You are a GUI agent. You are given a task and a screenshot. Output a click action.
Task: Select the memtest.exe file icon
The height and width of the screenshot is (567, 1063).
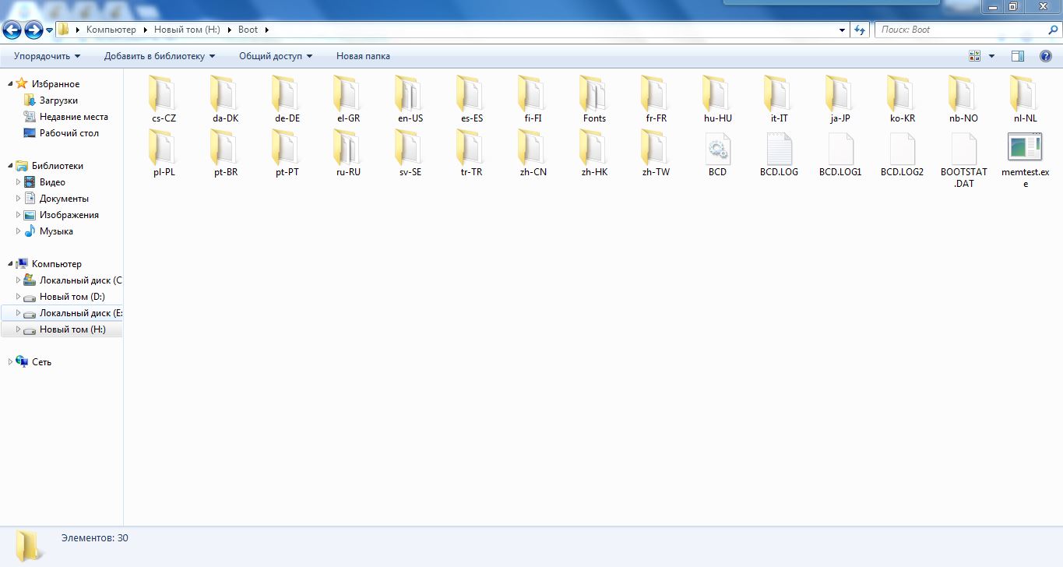pos(1025,148)
